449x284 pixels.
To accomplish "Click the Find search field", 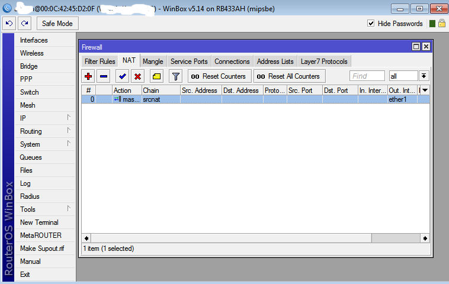I will coord(367,76).
